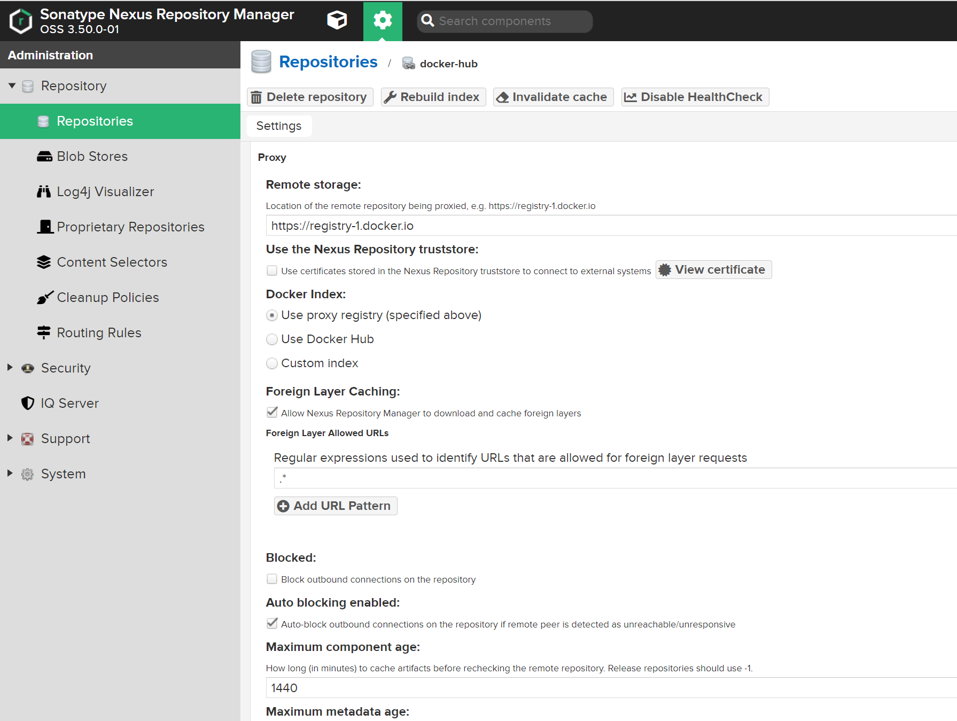Click the Repositories database icon in breadcrumb

(x=261, y=61)
